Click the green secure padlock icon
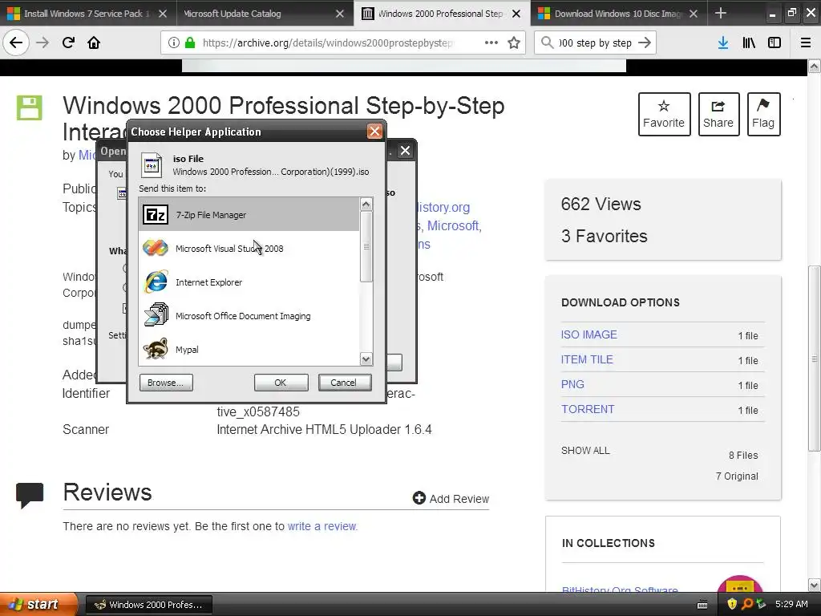 (x=190, y=43)
